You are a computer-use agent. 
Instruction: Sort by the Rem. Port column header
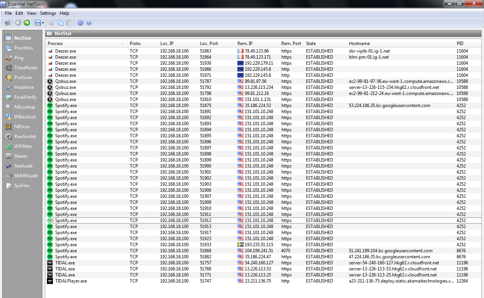(291, 43)
